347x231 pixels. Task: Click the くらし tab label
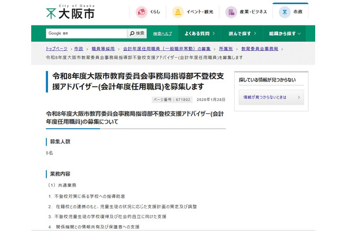[155, 12]
